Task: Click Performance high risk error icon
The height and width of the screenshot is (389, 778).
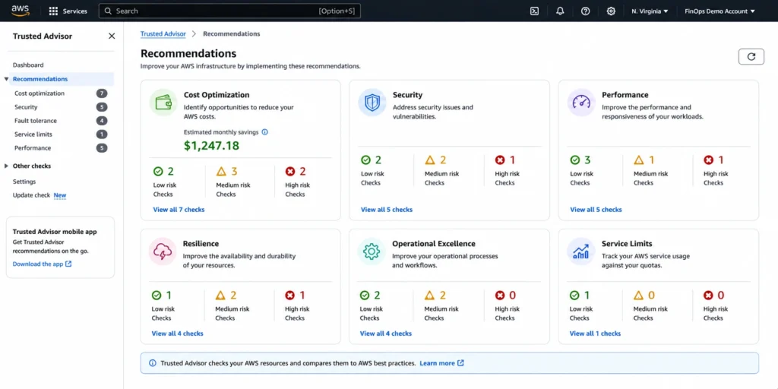Action: point(709,160)
